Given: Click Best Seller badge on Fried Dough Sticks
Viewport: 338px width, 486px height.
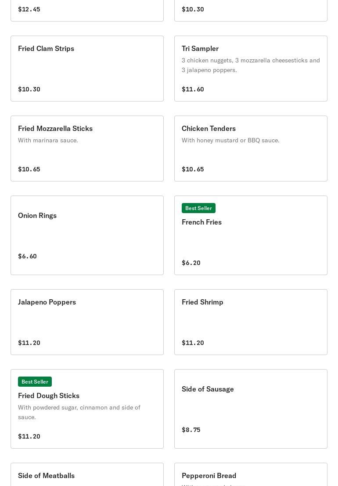Looking at the screenshot, I should click(35, 382).
